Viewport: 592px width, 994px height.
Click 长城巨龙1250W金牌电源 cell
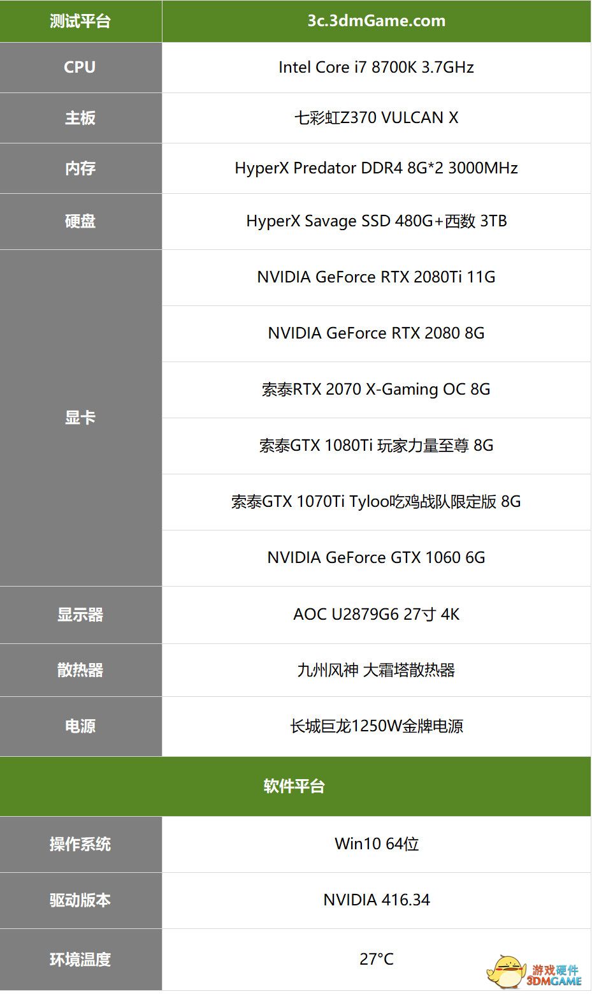pos(376,727)
